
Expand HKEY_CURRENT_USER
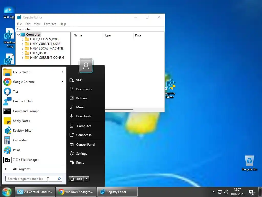tap(23, 44)
